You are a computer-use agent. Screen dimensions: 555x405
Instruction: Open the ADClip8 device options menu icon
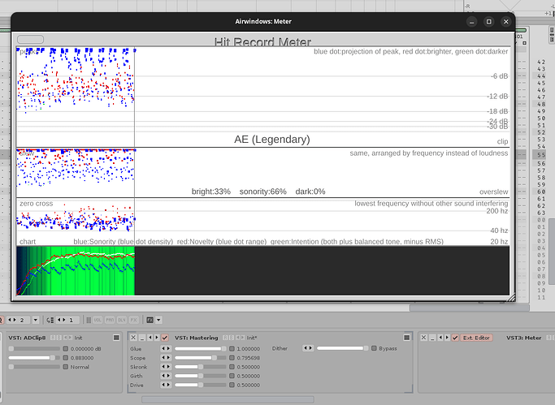[x=116, y=338]
